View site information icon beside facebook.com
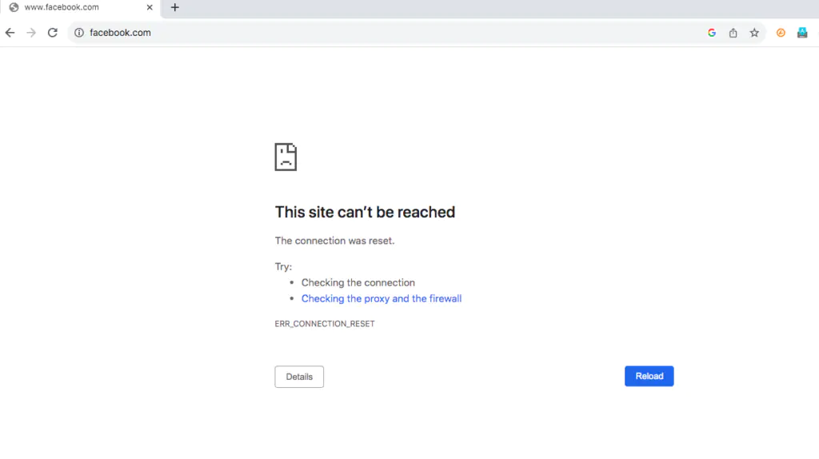This screenshot has width=819, height=459. click(x=79, y=33)
